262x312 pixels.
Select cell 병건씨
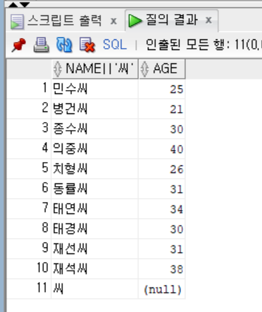pos(95,109)
